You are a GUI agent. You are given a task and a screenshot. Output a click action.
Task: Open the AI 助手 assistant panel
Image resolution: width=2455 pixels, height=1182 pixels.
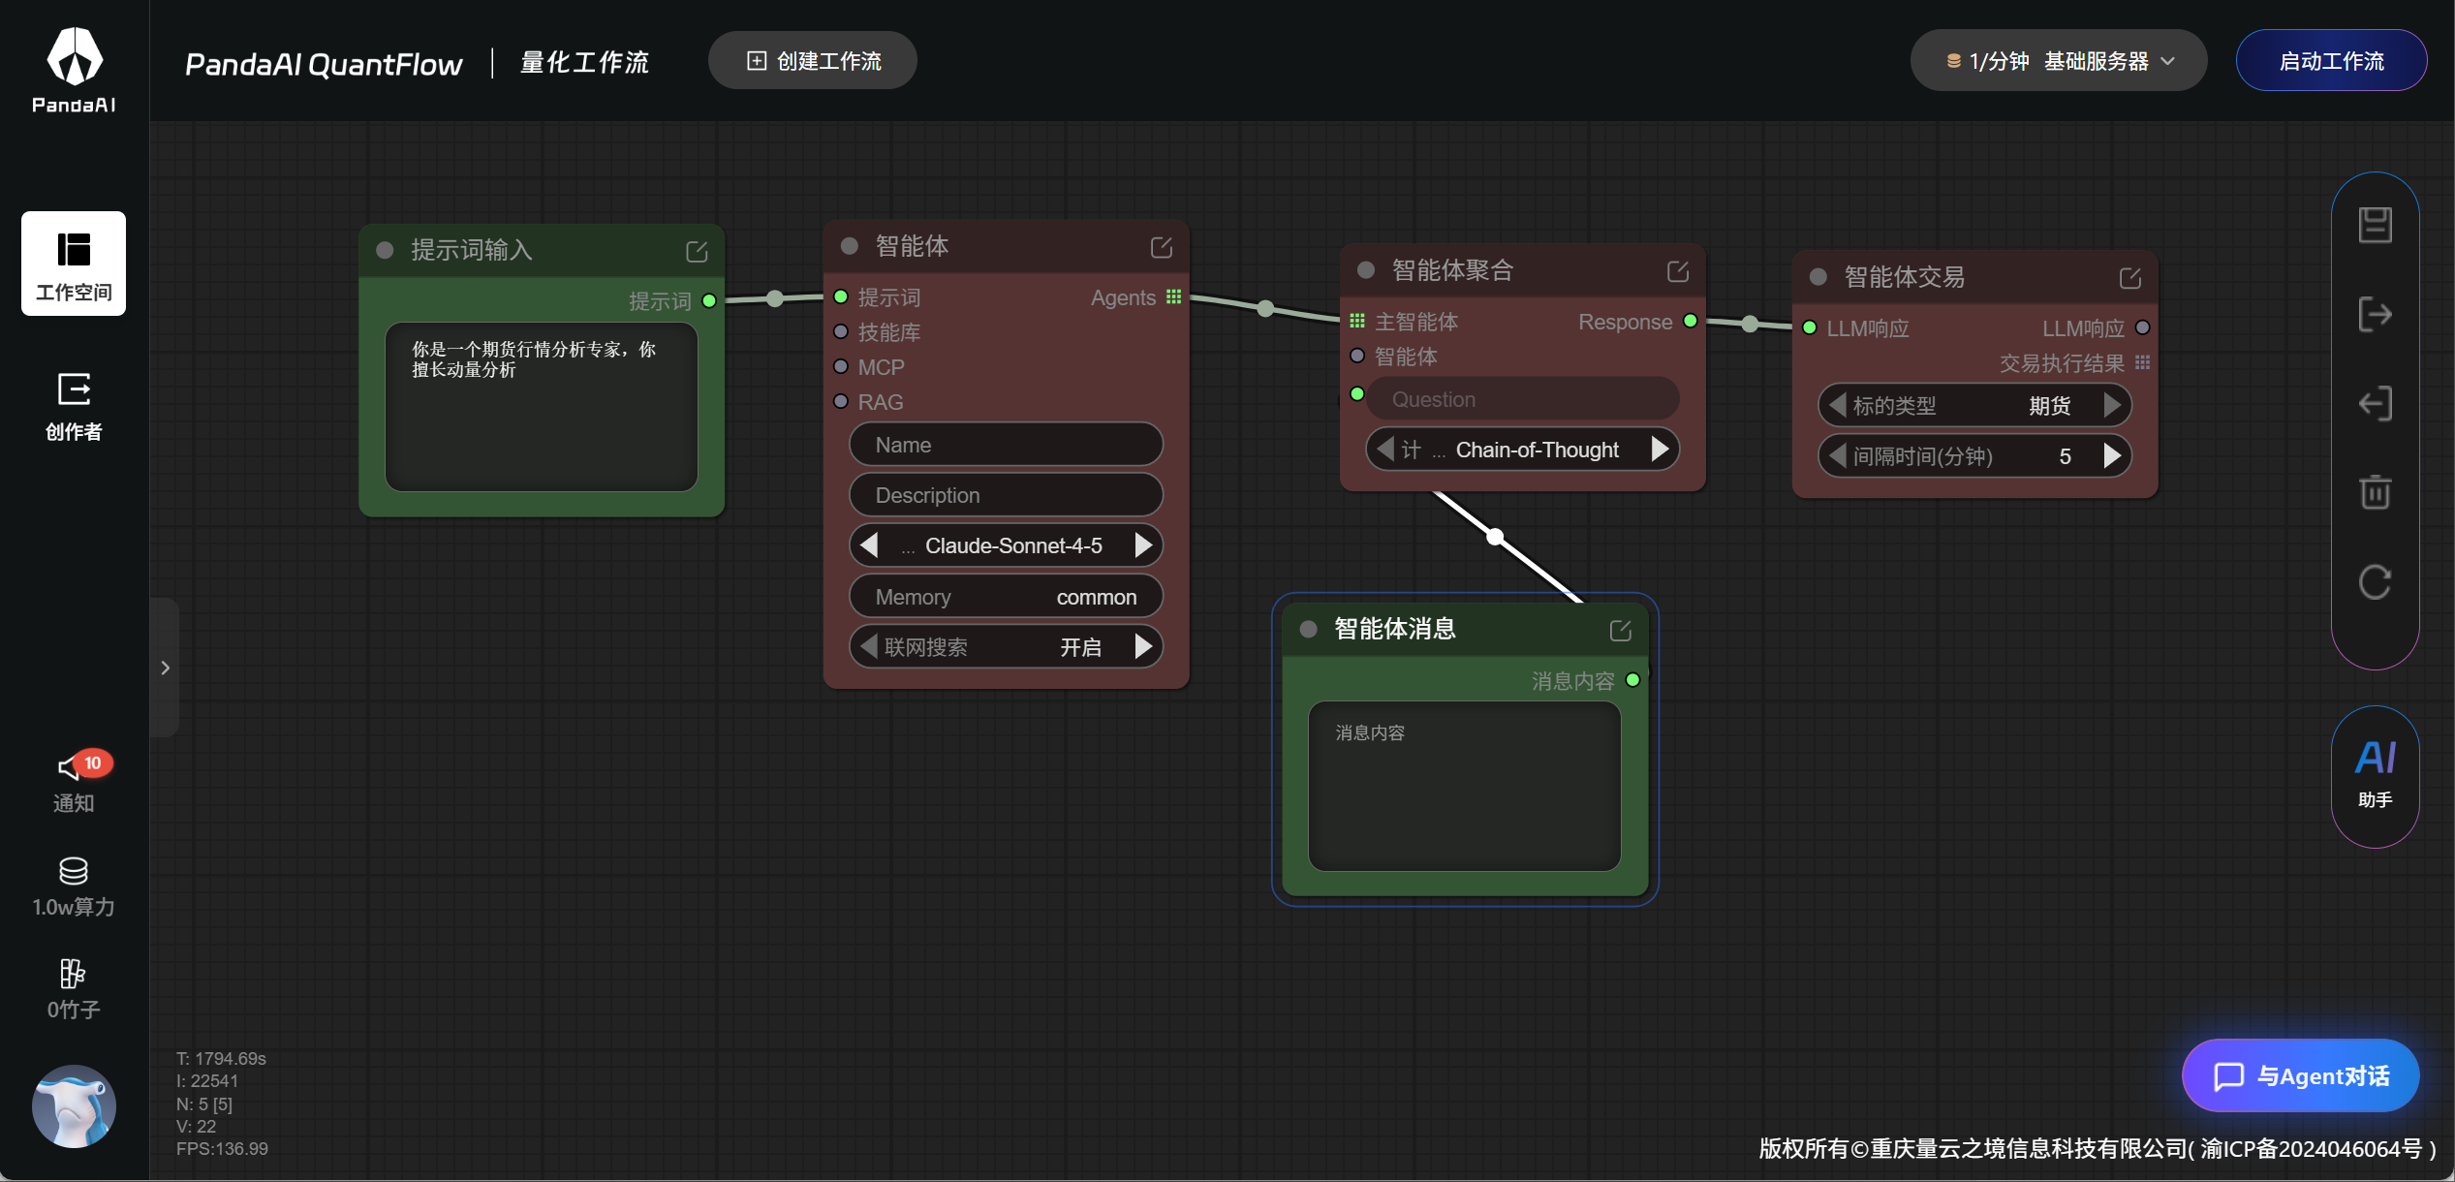pos(2375,774)
